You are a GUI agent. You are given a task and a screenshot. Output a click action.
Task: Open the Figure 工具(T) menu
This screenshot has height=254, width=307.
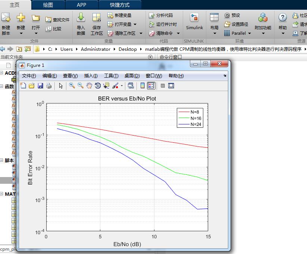(111, 76)
